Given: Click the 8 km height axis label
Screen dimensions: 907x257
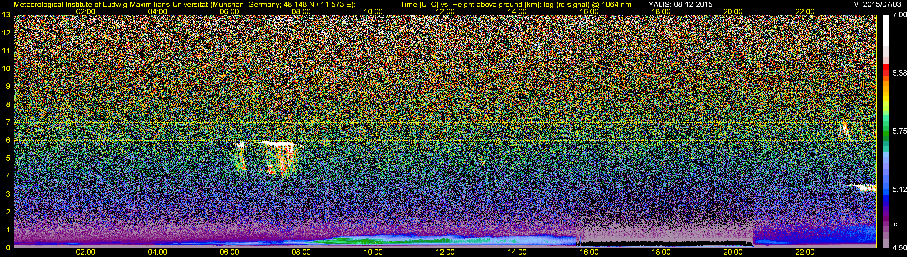Looking at the screenshot, I should [8, 105].
